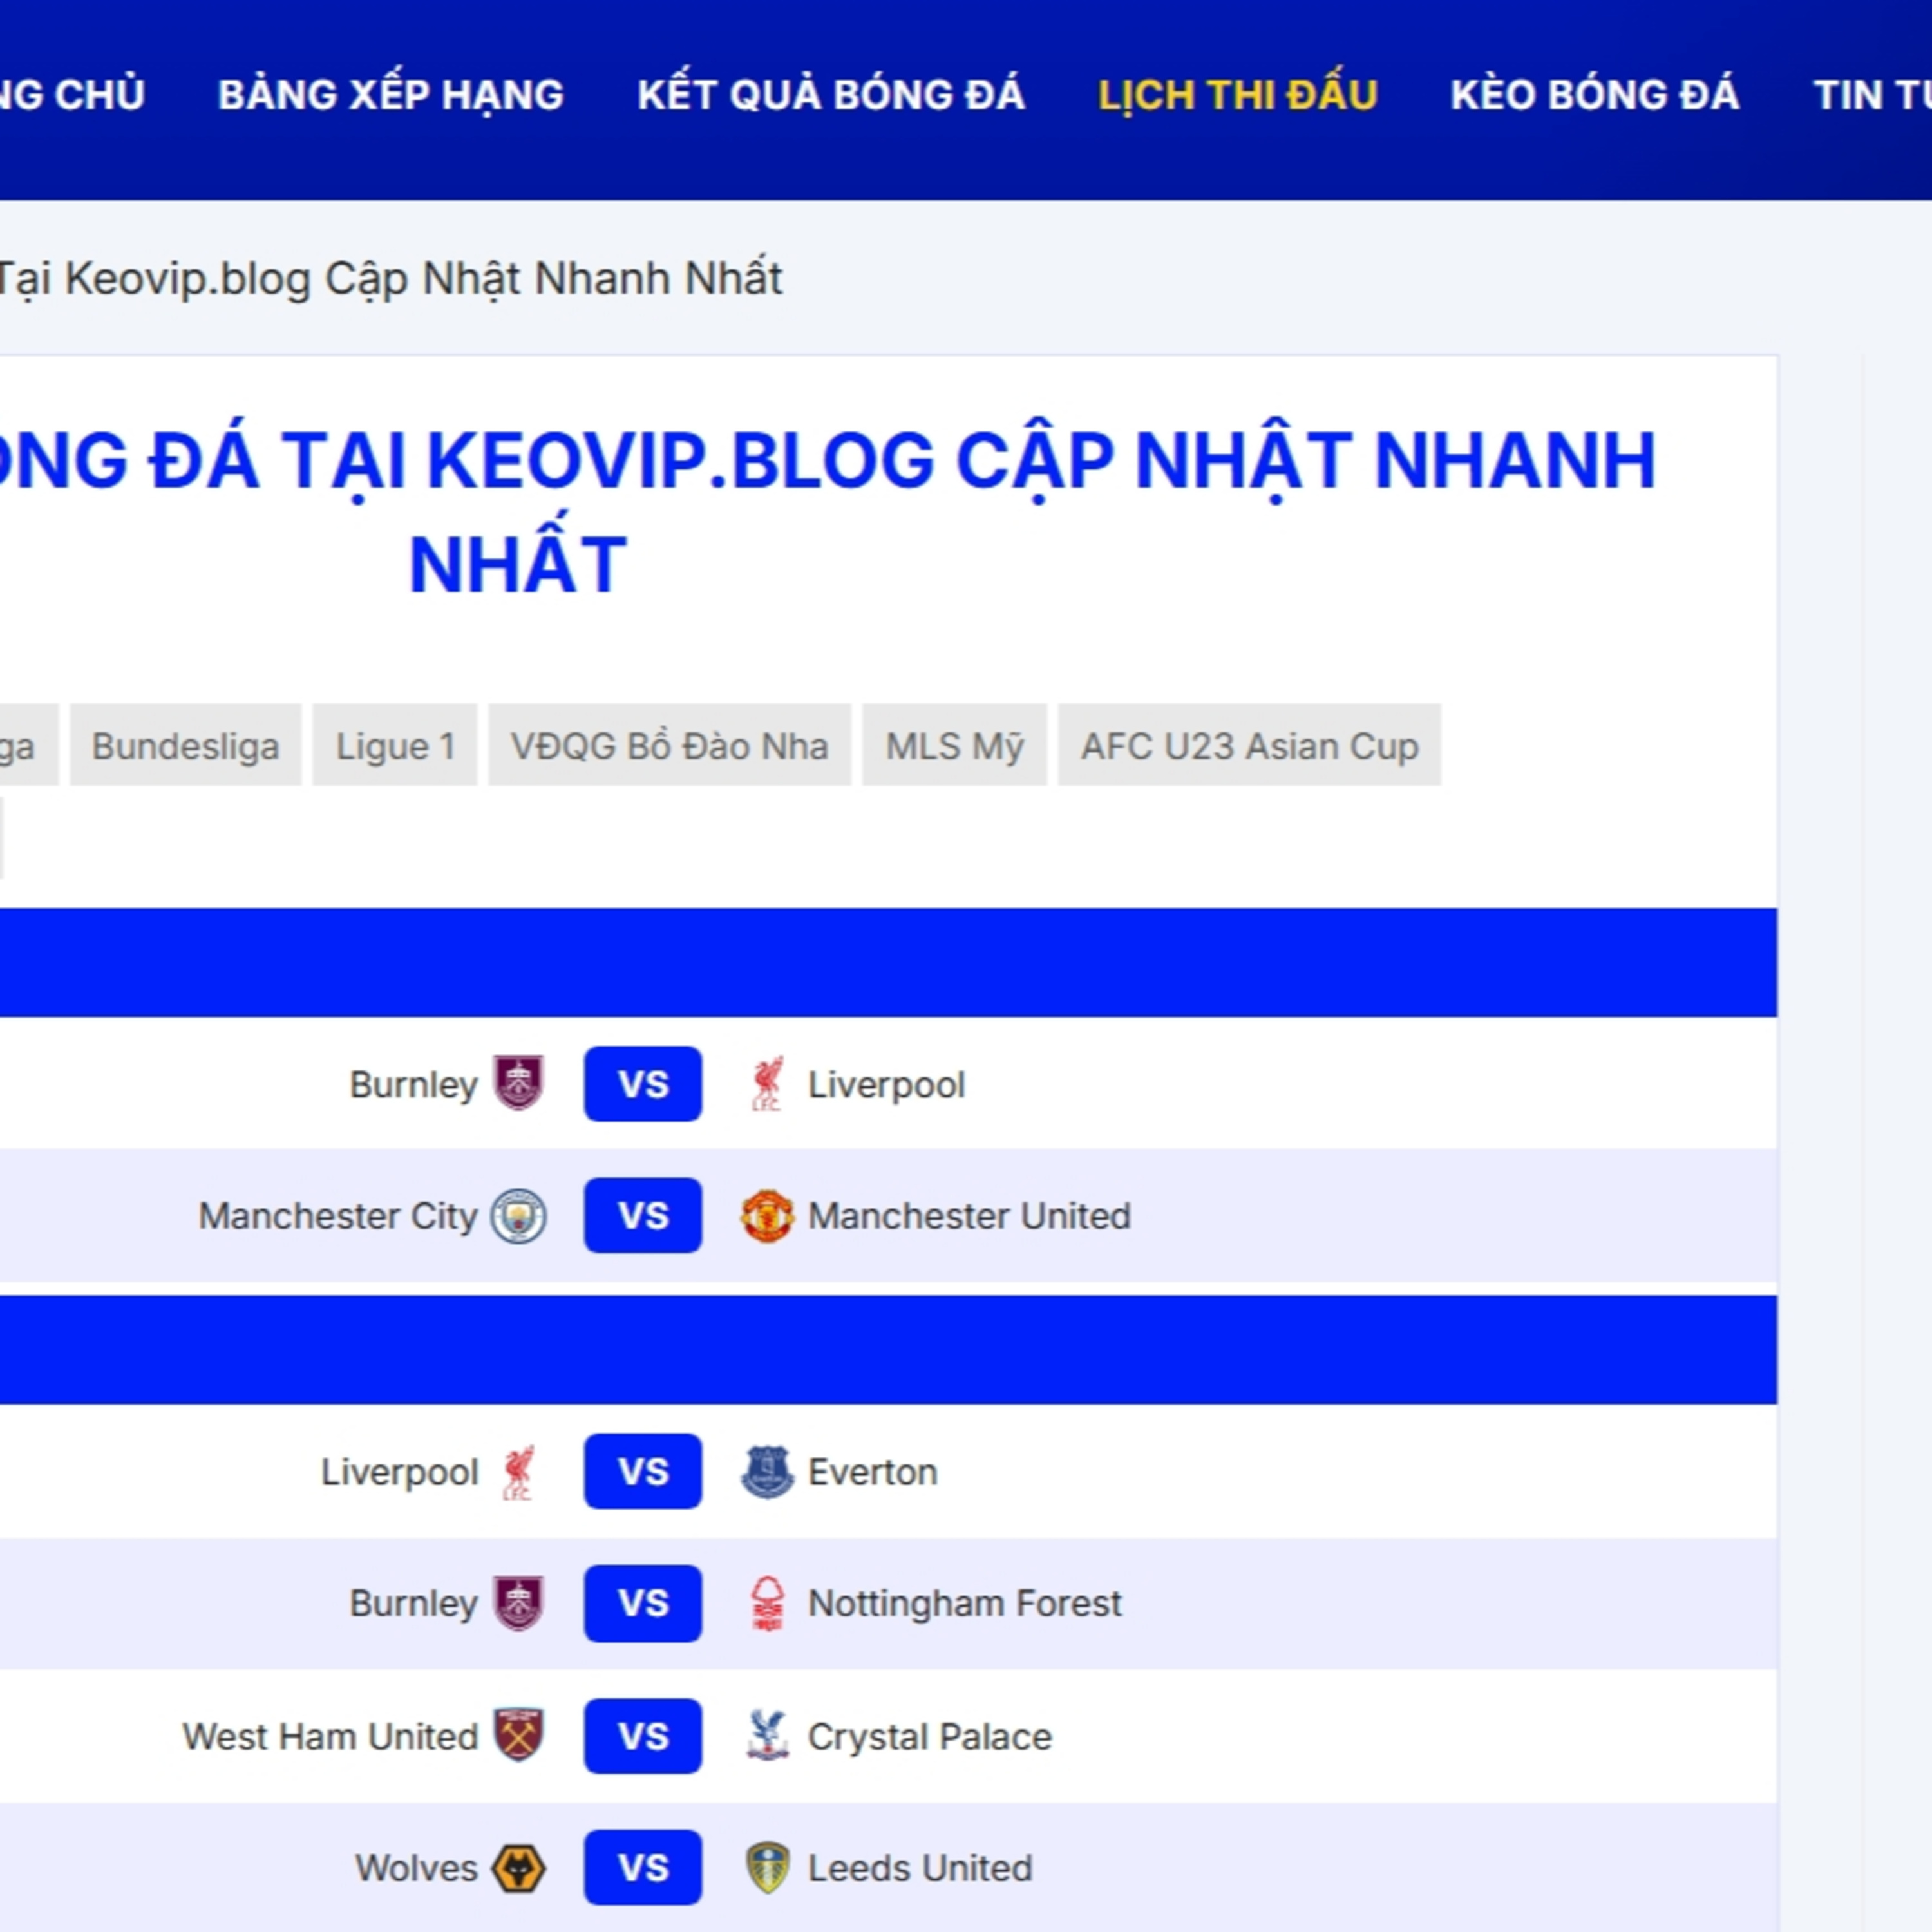Image resolution: width=1932 pixels, height=1932 pixels.
Task: Switch to the Bundesliga tab
Action: pos(185,745)
